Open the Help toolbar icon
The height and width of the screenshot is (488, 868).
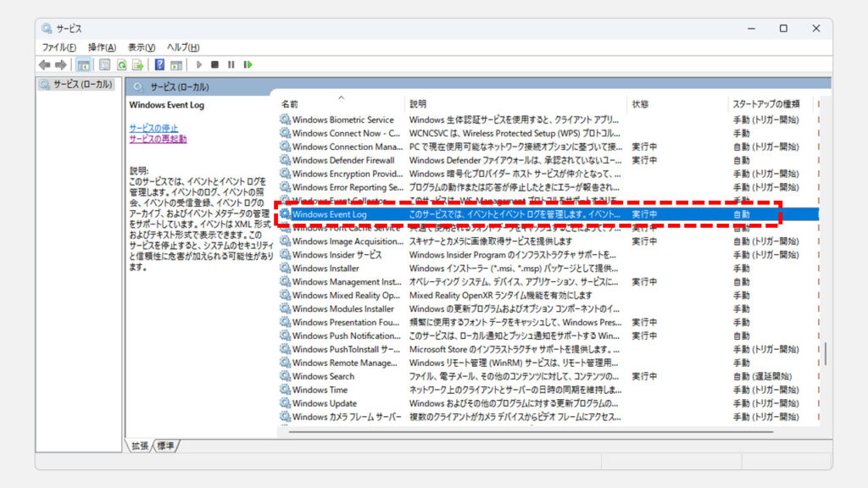pos(159,64)
